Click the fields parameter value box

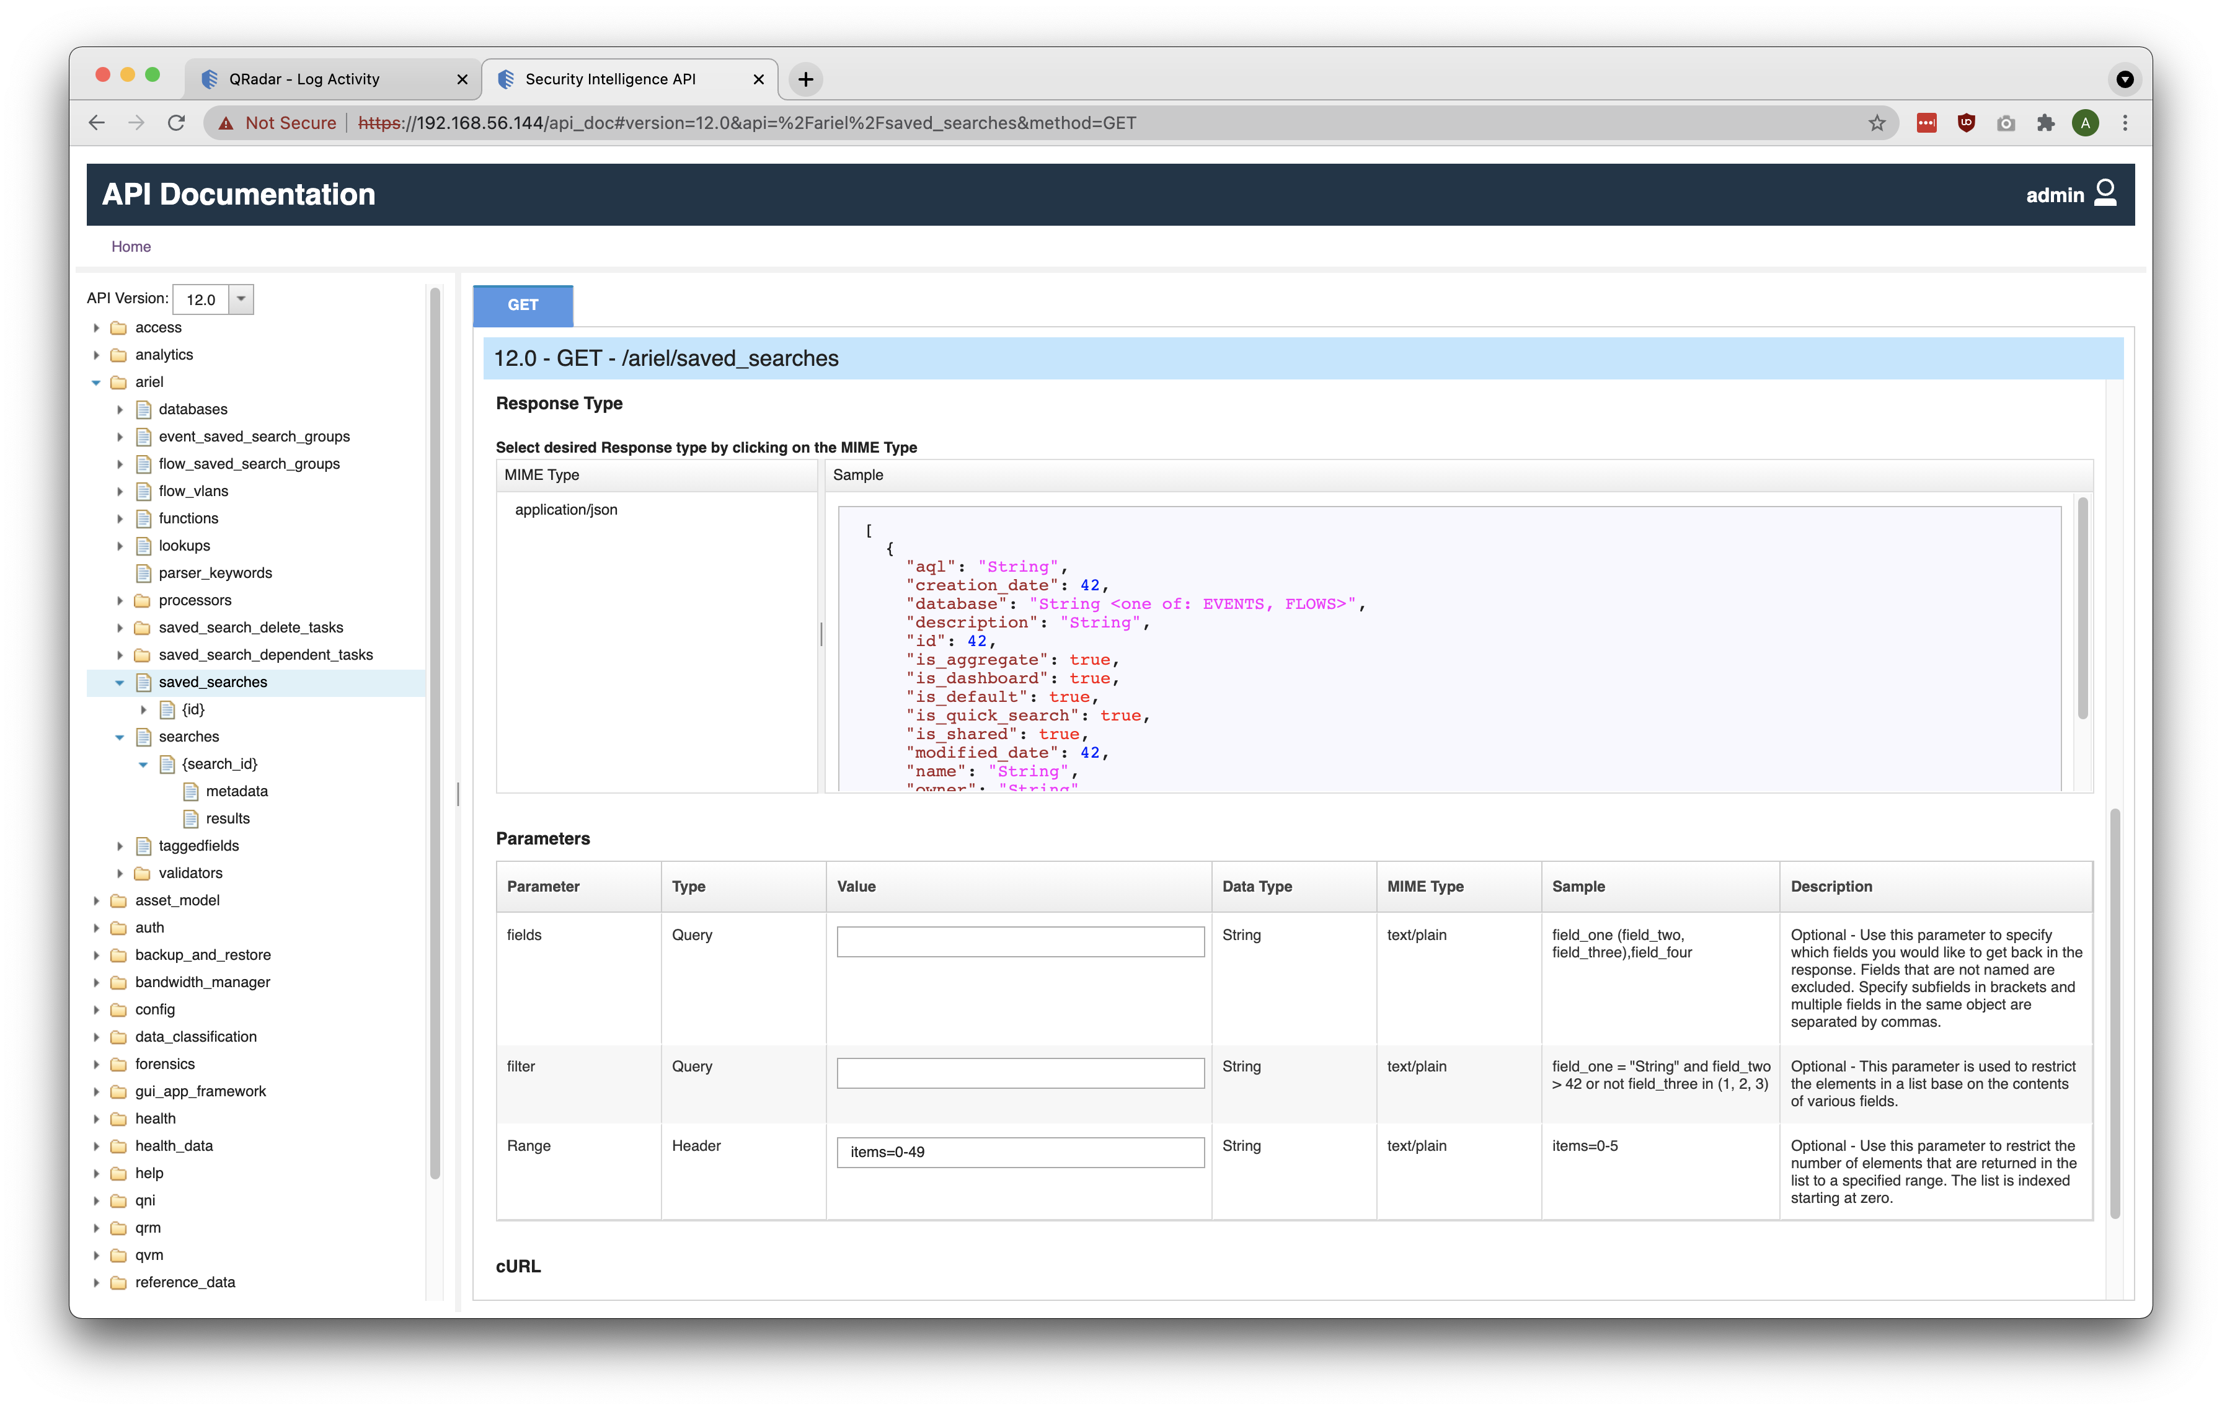(x=1020, y=941)
